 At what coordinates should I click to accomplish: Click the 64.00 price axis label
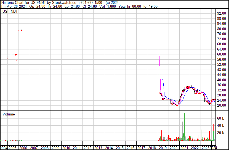point(222,49)
